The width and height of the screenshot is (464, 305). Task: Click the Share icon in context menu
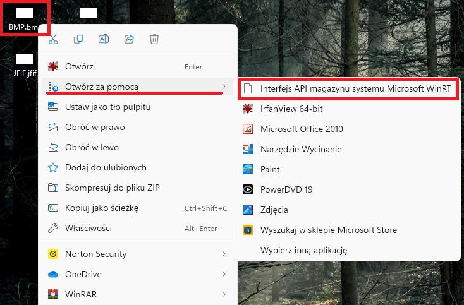129,39
